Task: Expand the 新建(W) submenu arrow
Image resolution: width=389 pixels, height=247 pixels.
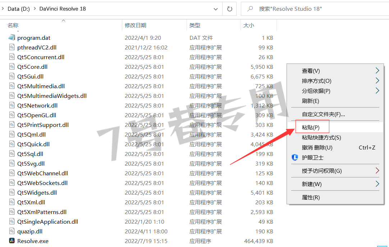Action: tap(377, 184)
